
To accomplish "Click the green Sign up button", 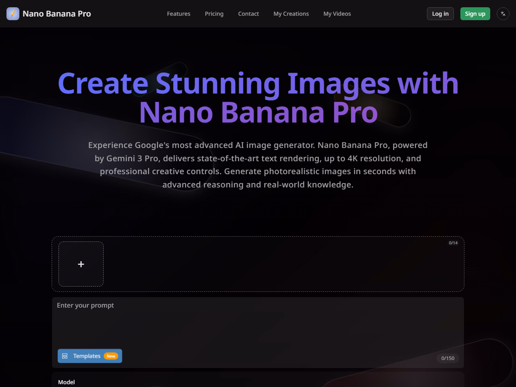I will 475,14.
